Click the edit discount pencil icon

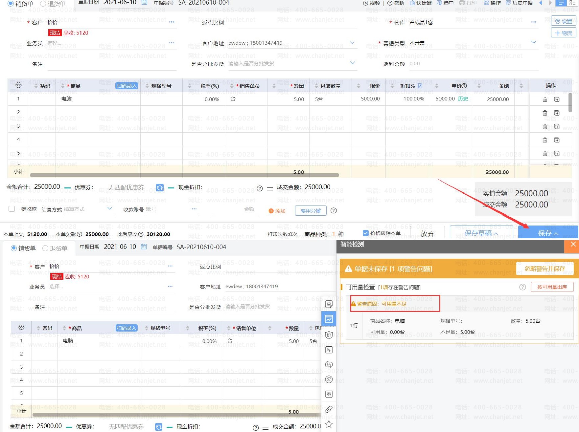pyautogui.click(x=420, y=86)
